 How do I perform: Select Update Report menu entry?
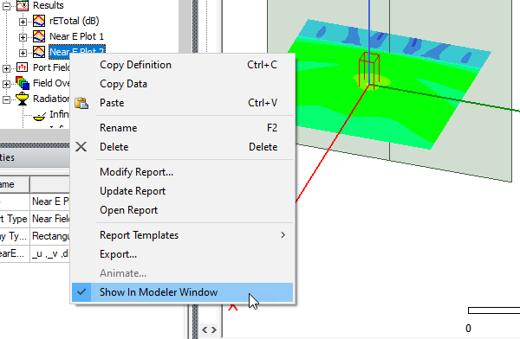coord(182,191)
